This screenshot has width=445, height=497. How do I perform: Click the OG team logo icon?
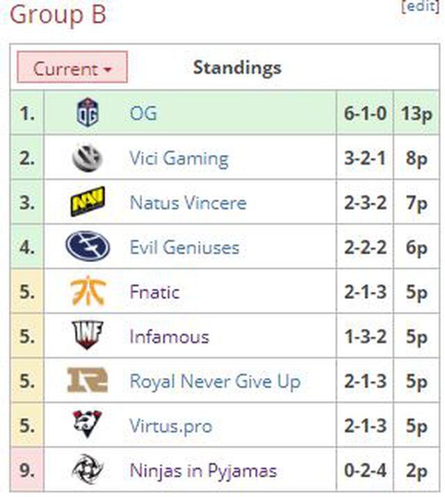tap(88, 113)
